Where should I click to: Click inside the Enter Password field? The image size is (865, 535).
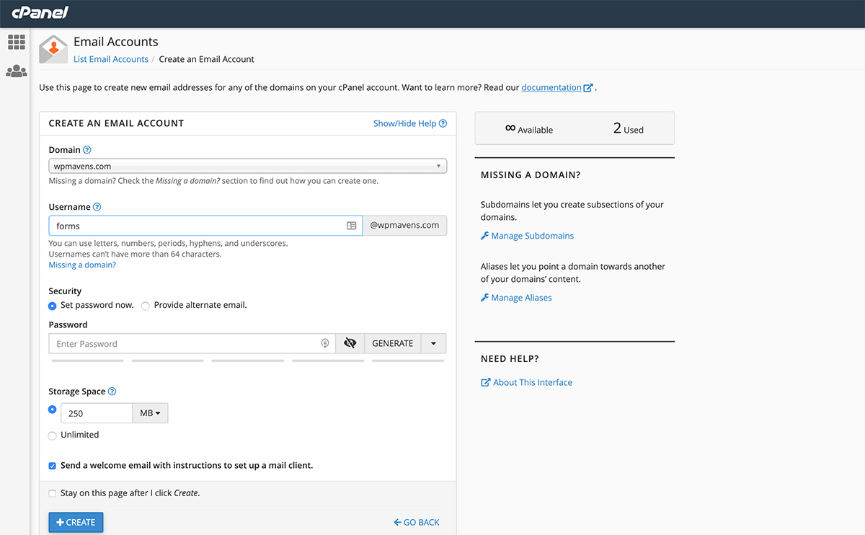[180, 342]
